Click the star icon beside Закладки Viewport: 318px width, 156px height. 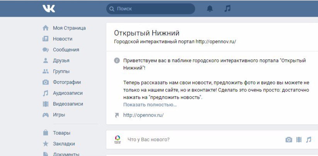(46, 144)
